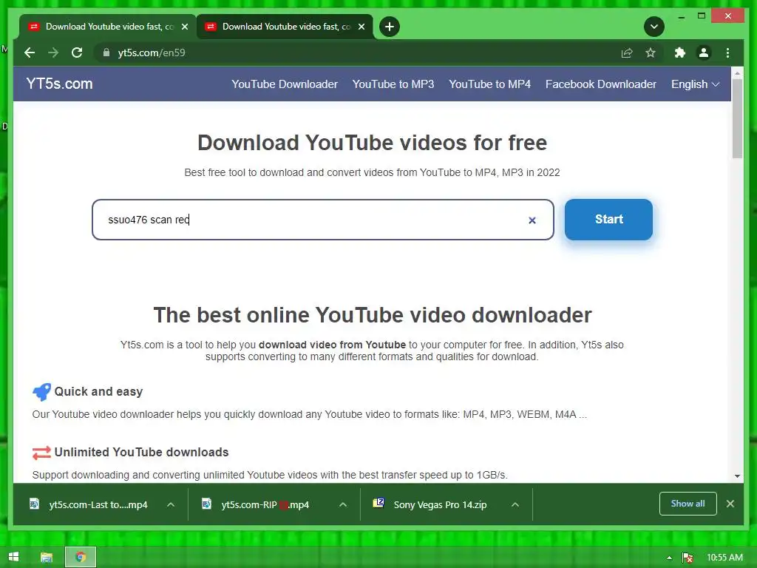This screenshot has width=757, height=568.
Task: Click the Action Center flag tray icon
Action: click(x=688, y=558)
